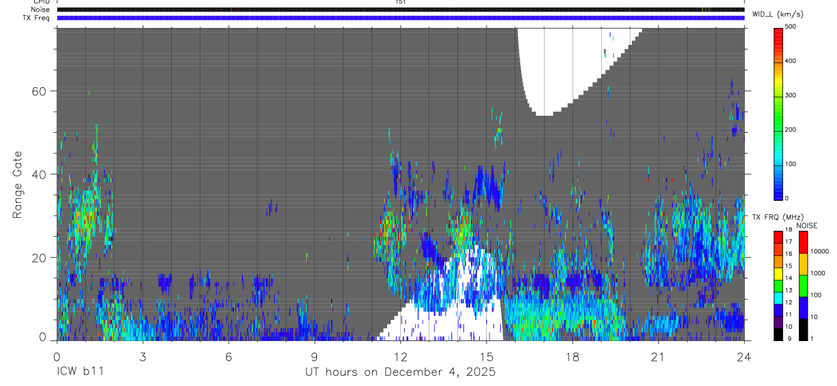This screenshot has height=386, width=837.
Task: Click the spectral width rainbow color bar
Action: point(779,112)
